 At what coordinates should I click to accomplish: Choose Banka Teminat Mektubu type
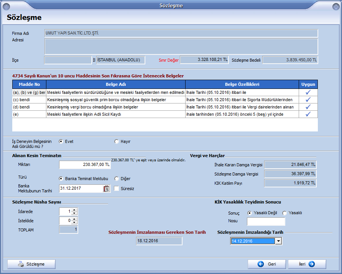point(61,179)
